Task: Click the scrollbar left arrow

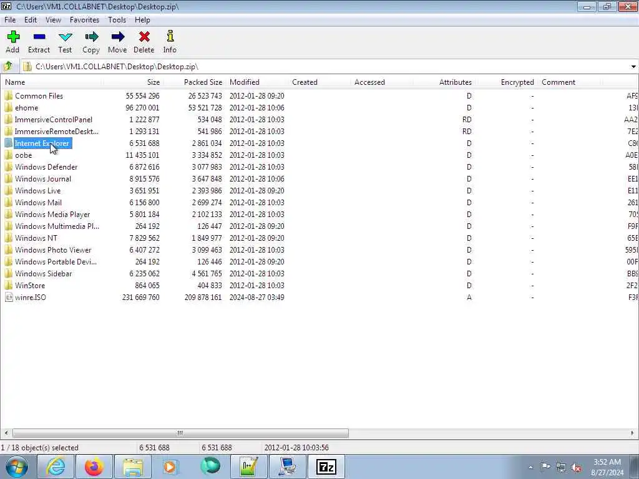Action: pos(6,433)
